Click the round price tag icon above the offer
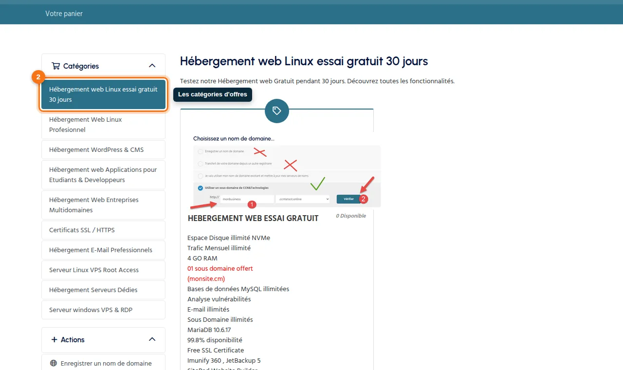The height and width of the screenshot is (370, 623). [277, 111]
